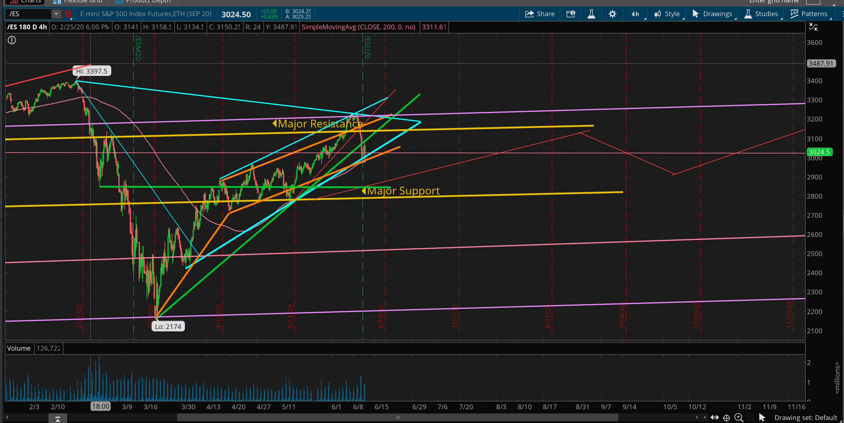Click the Patterns toolbar button
Image resolution: width=844 pixels, height=423 pixels.
[809, 14]
